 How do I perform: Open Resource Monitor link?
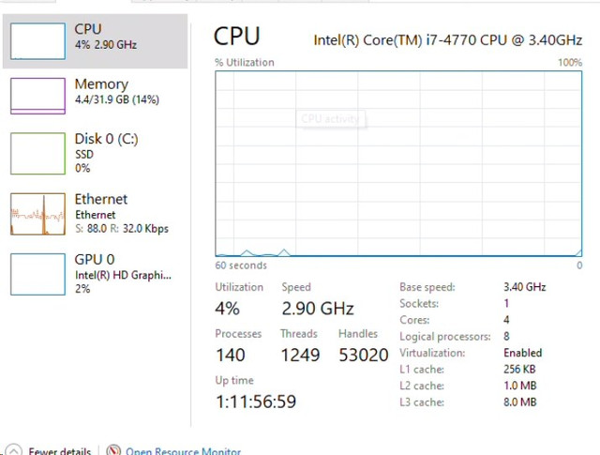coord(184,451)
